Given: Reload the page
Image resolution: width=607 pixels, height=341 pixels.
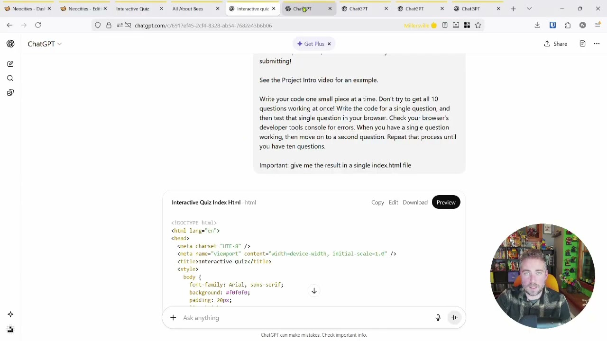Looking at the screenshot, I should [x=38, y=25].
